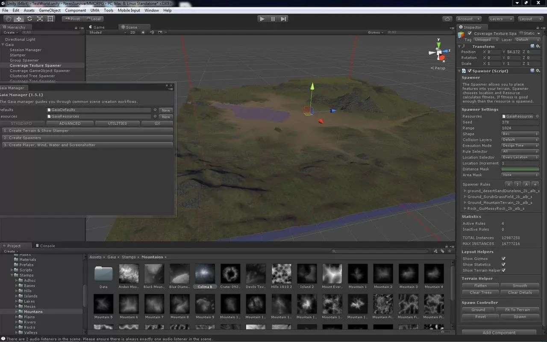Click the Project favorites star icon

coord(449,251)
